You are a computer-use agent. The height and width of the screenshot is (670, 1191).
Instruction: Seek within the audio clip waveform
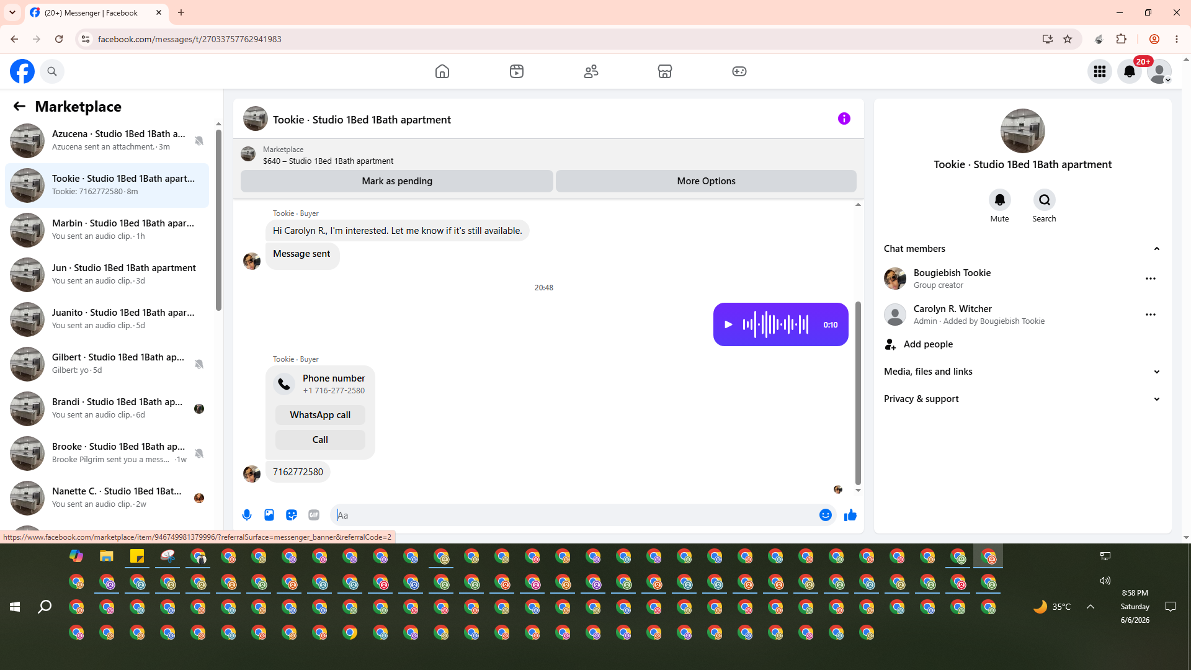click(775, 324)
